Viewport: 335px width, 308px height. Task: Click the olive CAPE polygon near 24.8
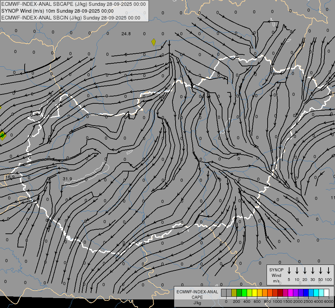tap(153, 42)
